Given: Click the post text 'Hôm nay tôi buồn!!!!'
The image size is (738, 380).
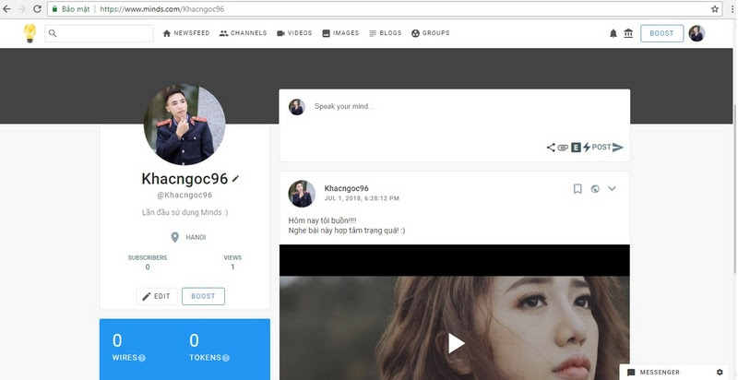Looking at the screenshot, I should [x=322, y=220].
